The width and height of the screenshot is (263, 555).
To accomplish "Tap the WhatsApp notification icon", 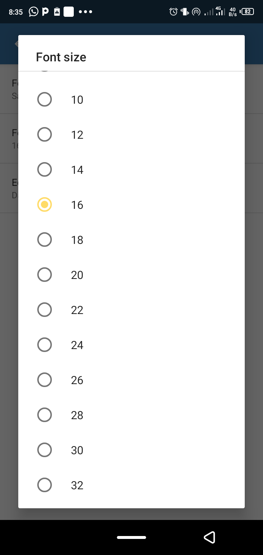I will (33, 12).
